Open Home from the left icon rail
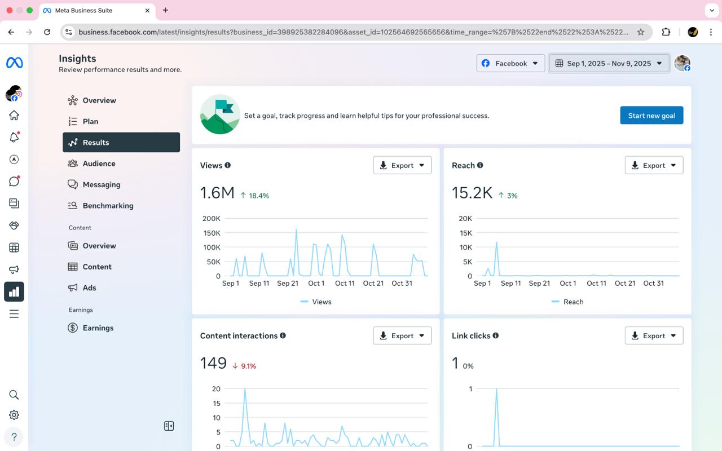Image resolution: width=722 pixels, height=451 pixels. click(x=14, y=116)
